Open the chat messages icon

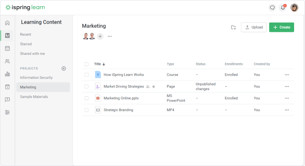click(x=272, y=7)
